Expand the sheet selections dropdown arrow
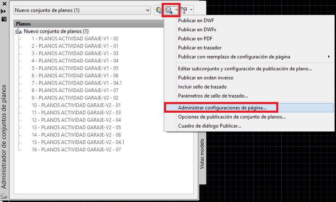Viewport: 336px width, 202px height. 191,9
